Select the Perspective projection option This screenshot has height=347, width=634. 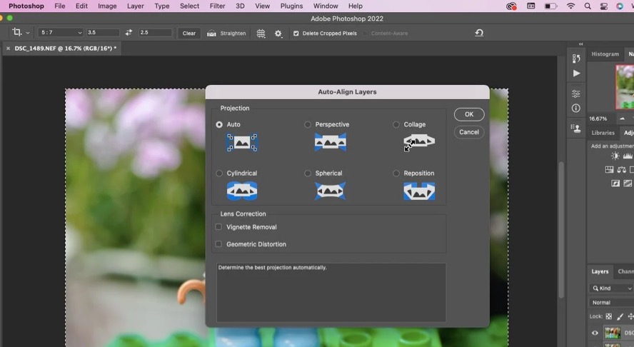click(x=308, y=124)
